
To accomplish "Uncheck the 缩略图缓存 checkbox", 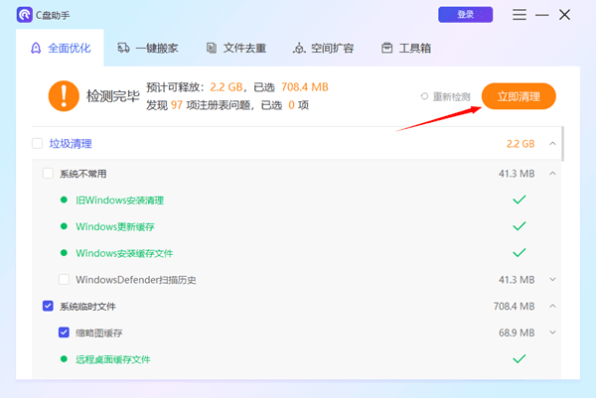I will coord(64,332).
